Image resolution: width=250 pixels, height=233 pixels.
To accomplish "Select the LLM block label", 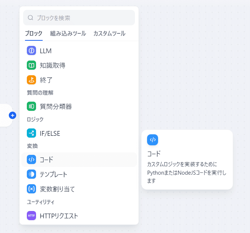I will click(x=46, y=51).
